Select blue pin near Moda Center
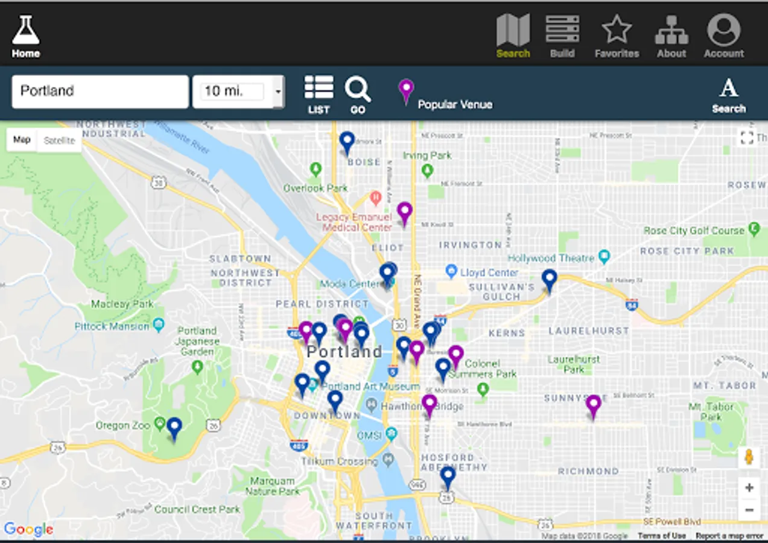The height and width of the screenshot is (543, 768). tap(387, 275)
